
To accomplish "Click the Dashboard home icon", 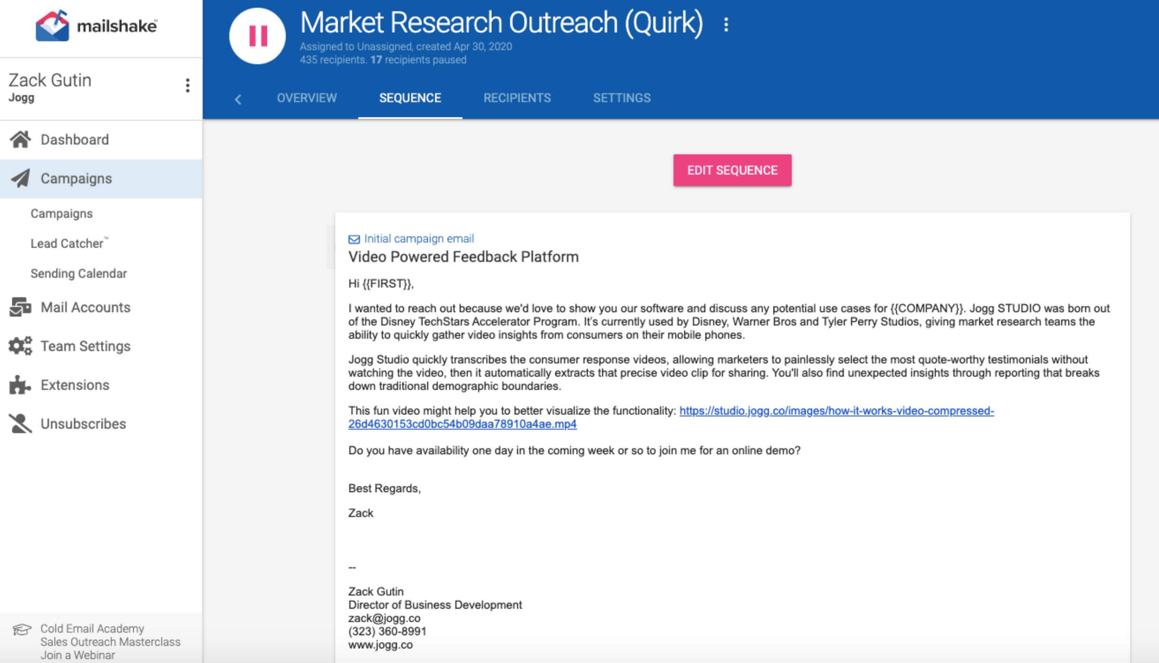I will pyautogui.click(x=20, y=140).
